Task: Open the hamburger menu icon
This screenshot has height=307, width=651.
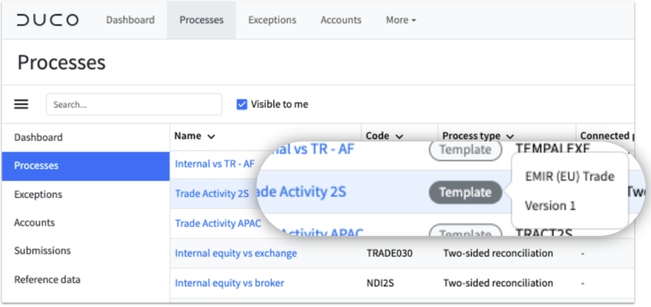Action: click(21, 104)
